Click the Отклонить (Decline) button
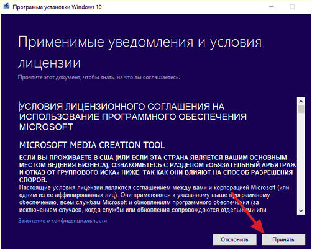This screenshot has width=312, height=250. click(234, 239)
